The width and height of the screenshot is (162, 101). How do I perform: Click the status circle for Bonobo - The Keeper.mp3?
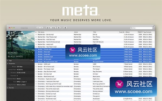click(36, 69)
